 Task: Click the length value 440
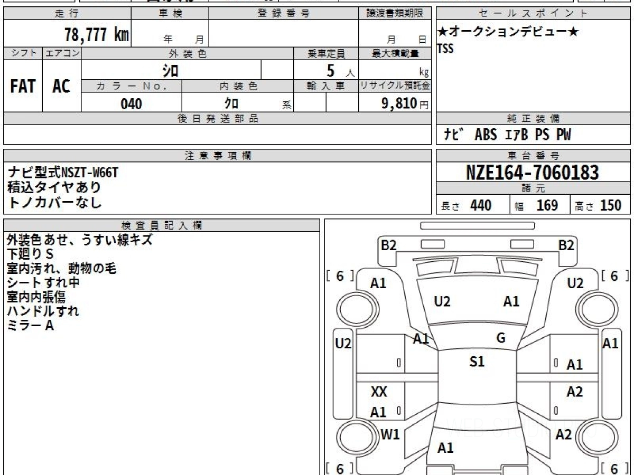[x=481, y=205]
